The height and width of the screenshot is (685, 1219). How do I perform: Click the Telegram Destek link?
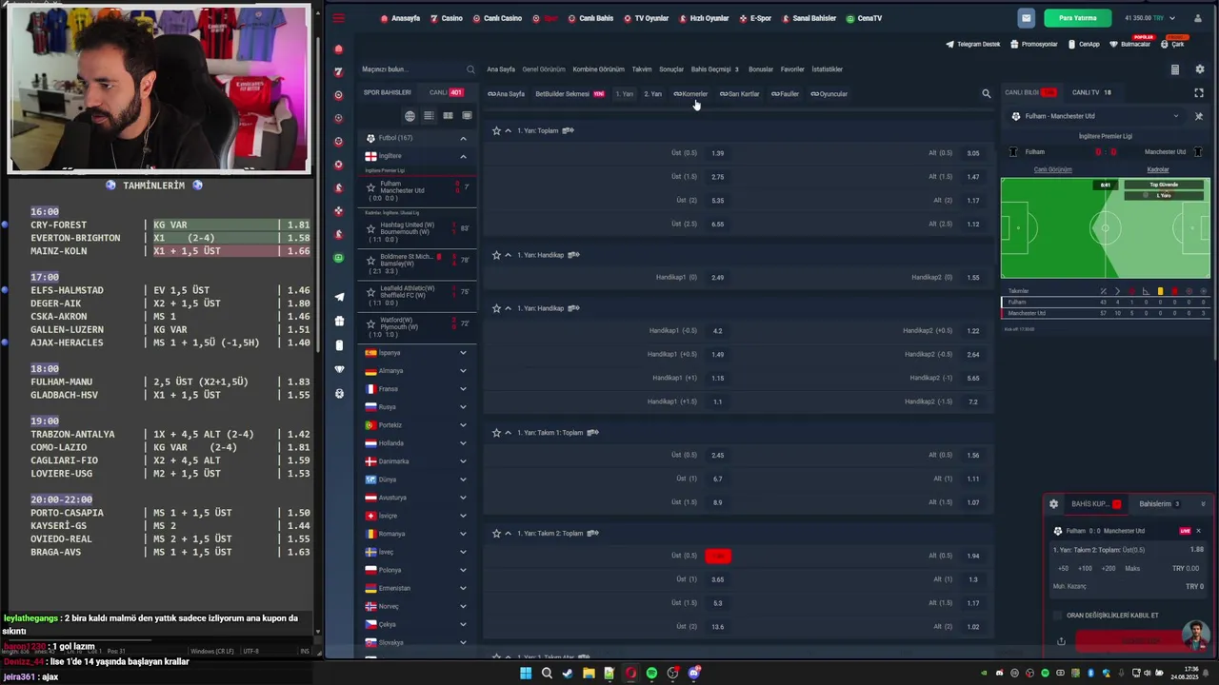(973, 44)
